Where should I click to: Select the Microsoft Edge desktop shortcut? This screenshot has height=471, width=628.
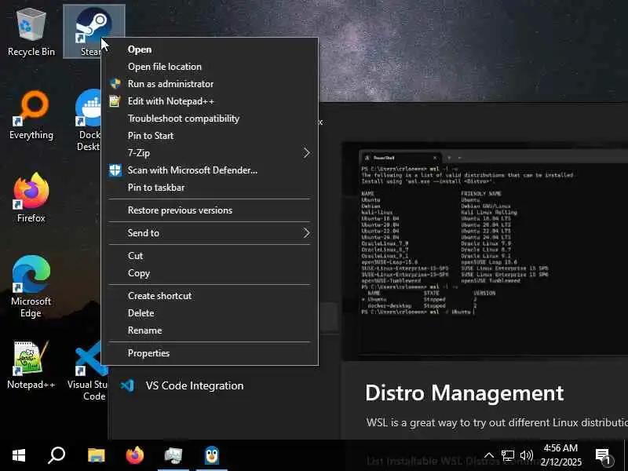tap(31, 287)
